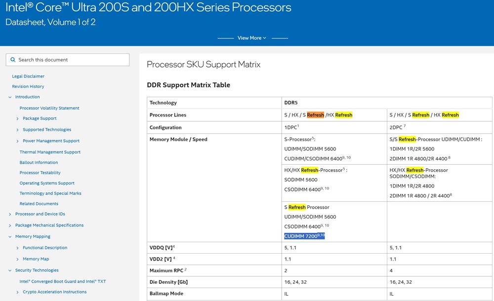The image size is (494, 301).
Task: Open the Processor Volatility Statement
Action: [x=50, y=108]
